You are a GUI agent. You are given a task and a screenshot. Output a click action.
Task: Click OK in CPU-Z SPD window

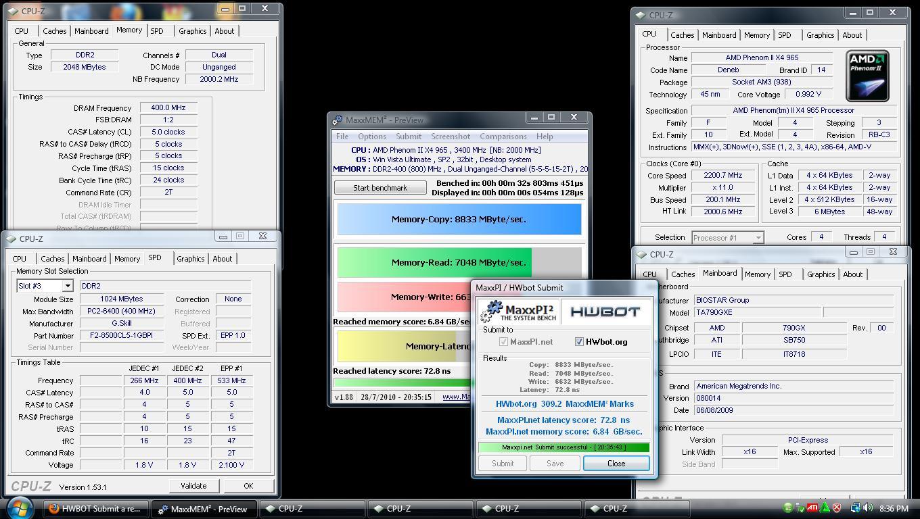248,486
